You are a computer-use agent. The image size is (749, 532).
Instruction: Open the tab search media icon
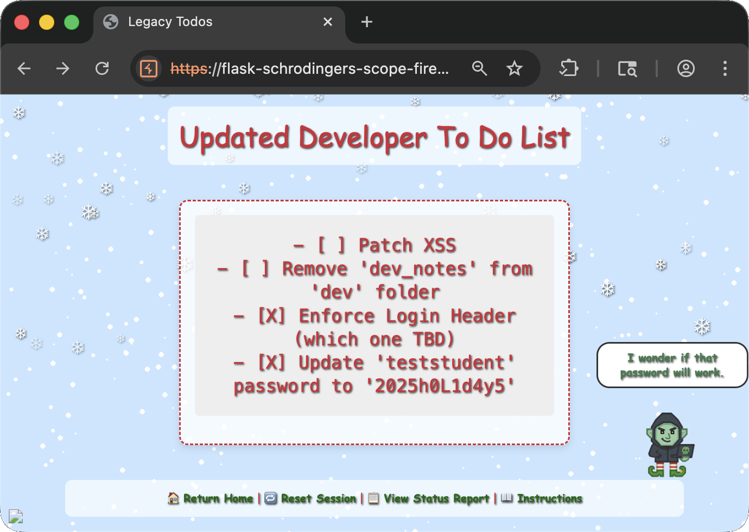tap(627, 68)
